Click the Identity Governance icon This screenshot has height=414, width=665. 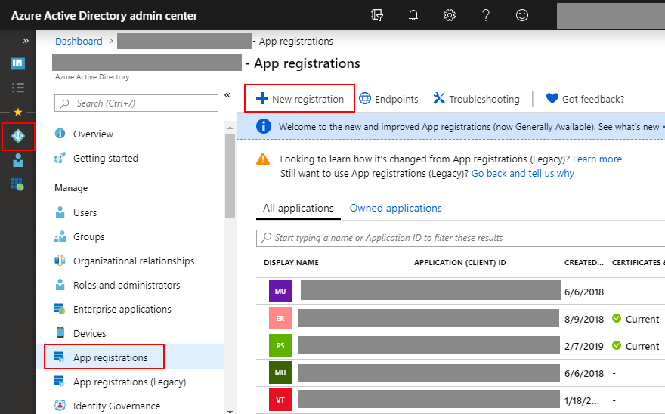pyautogui.click(x=60, y=406)
